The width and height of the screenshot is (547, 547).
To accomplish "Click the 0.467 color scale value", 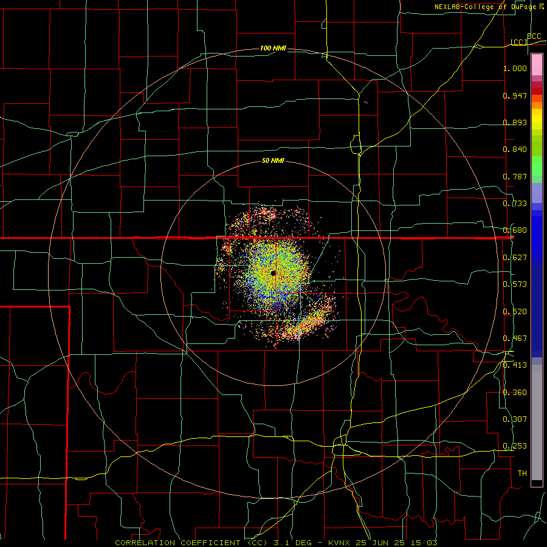I will pyautogui.click(x=515, y=339).
